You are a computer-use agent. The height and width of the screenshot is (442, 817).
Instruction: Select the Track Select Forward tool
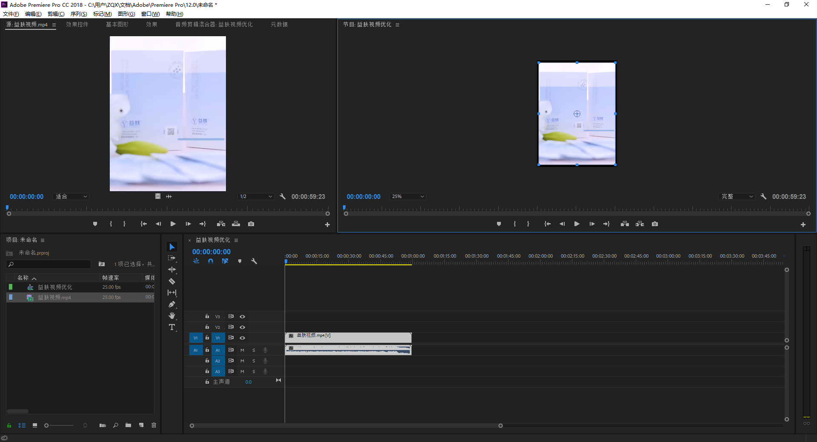[x=172, y=258]
